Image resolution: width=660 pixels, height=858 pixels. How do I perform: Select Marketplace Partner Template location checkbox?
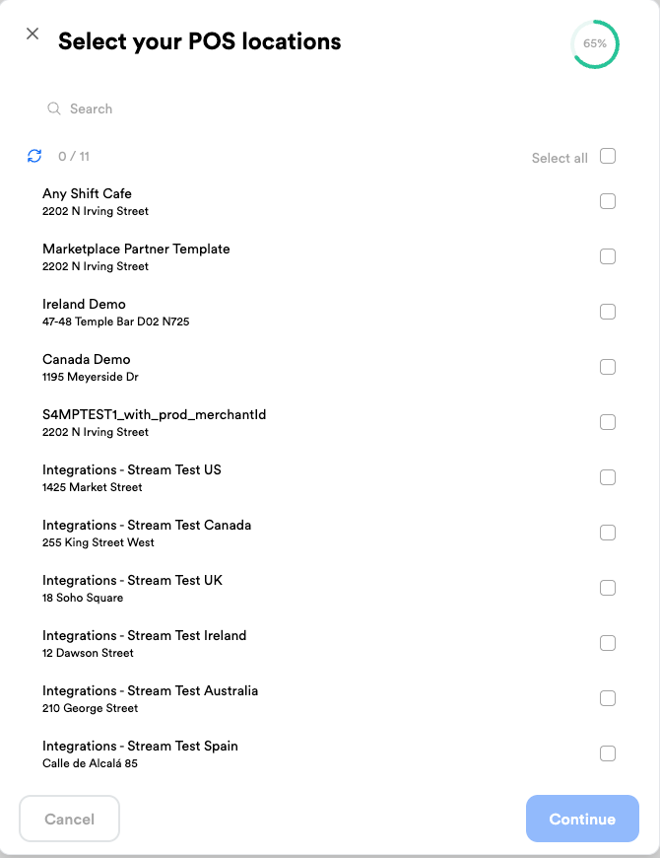click(608, 256)
